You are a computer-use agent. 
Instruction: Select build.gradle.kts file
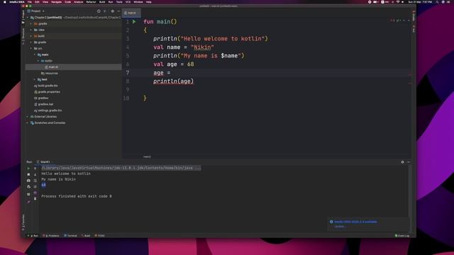(46, 86)
